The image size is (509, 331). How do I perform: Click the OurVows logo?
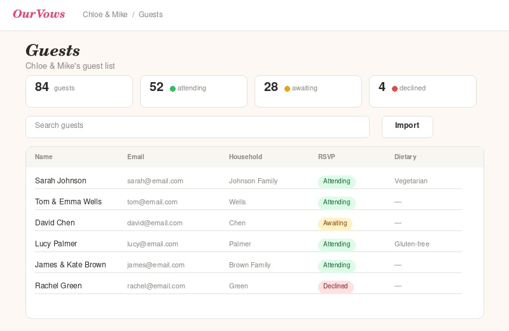(39, 14)
